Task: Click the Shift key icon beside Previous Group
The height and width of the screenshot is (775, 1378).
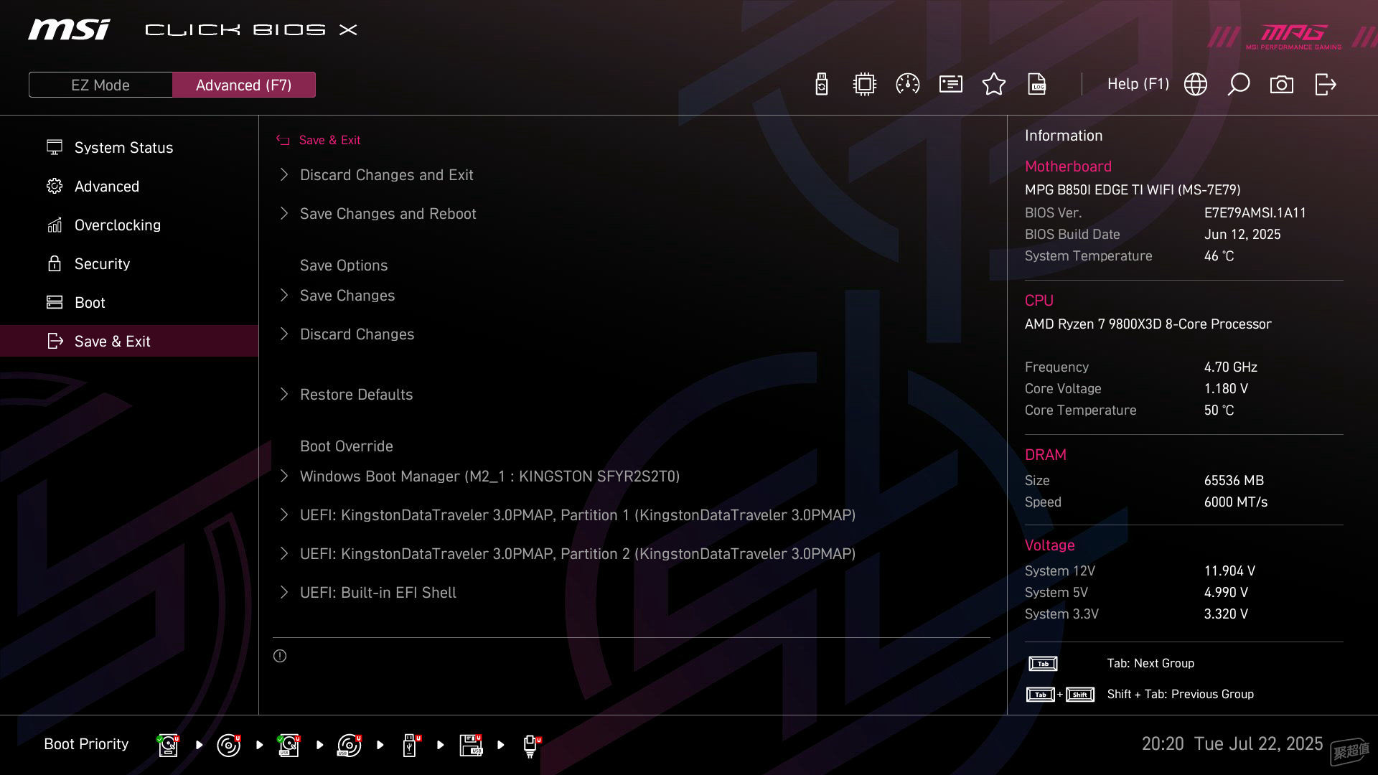Action: coord(1080,695)
